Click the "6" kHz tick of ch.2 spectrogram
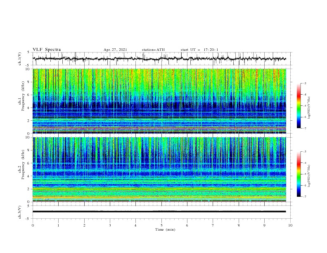 (x=29, y=163)
